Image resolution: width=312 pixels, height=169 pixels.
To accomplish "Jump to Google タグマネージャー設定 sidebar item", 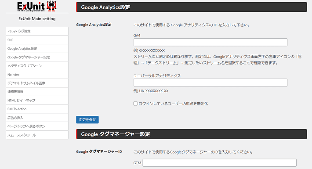I will click(x=37, y=57).
